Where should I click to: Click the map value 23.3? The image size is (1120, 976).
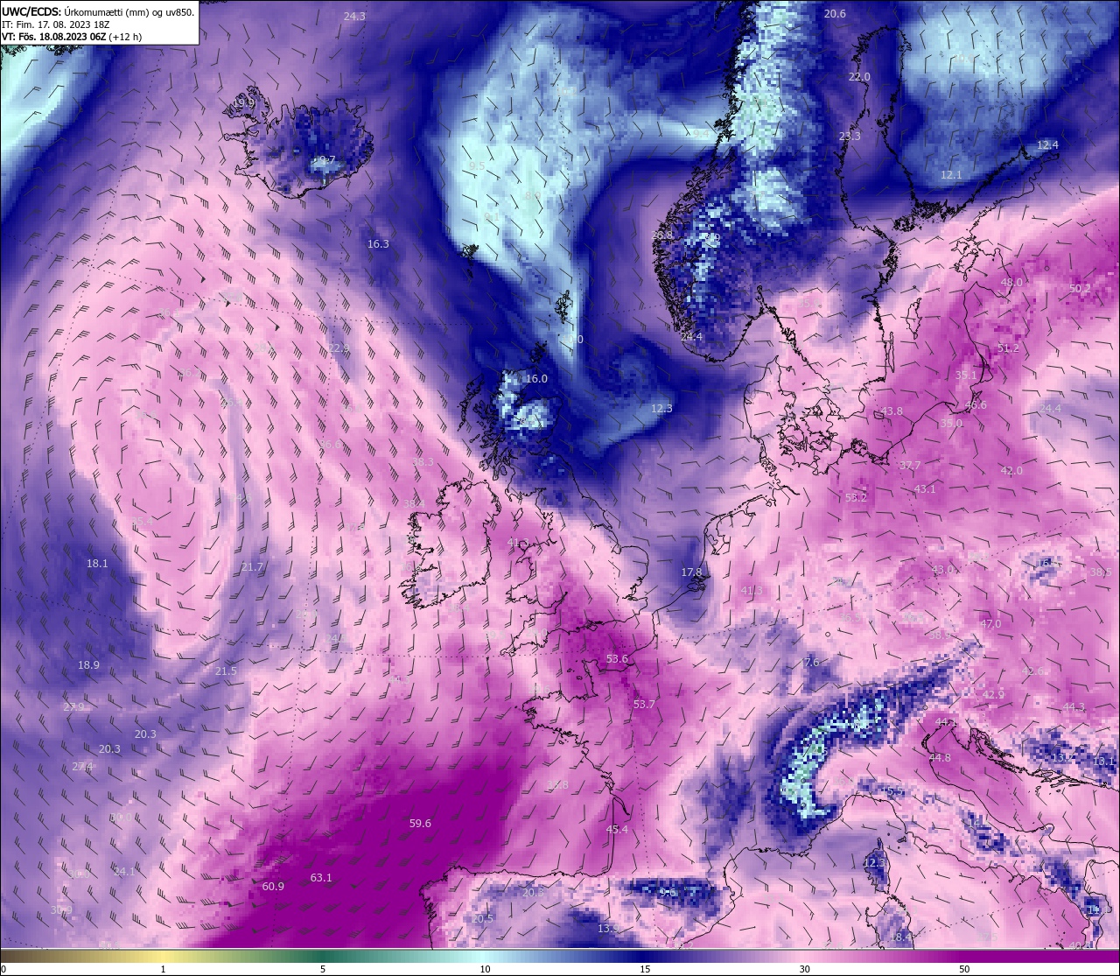tap(850, 137)
